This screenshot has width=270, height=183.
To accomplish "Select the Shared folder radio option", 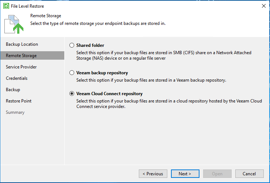I will click(x=72, y=45).
